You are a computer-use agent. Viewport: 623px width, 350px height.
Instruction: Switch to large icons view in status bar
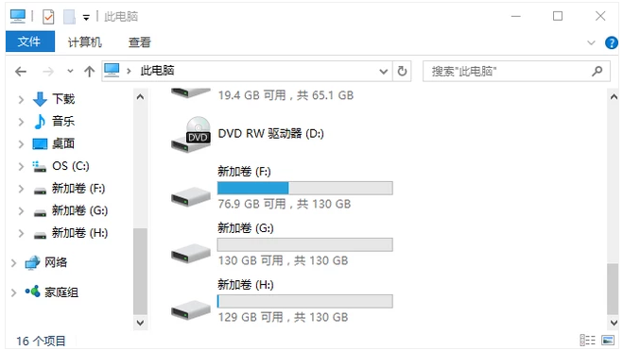pyautogui.click(x=608, y=340)
